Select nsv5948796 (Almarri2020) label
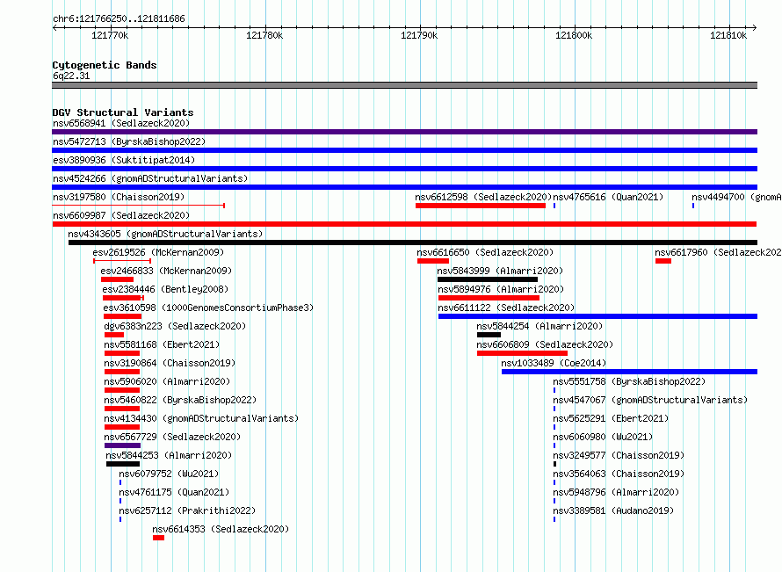This screenshot has width=782, height=572. click(617, 492)
